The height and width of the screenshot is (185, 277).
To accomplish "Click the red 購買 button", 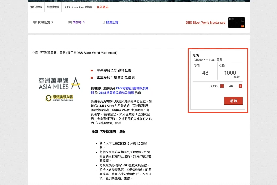I will [x=233, y=101].
